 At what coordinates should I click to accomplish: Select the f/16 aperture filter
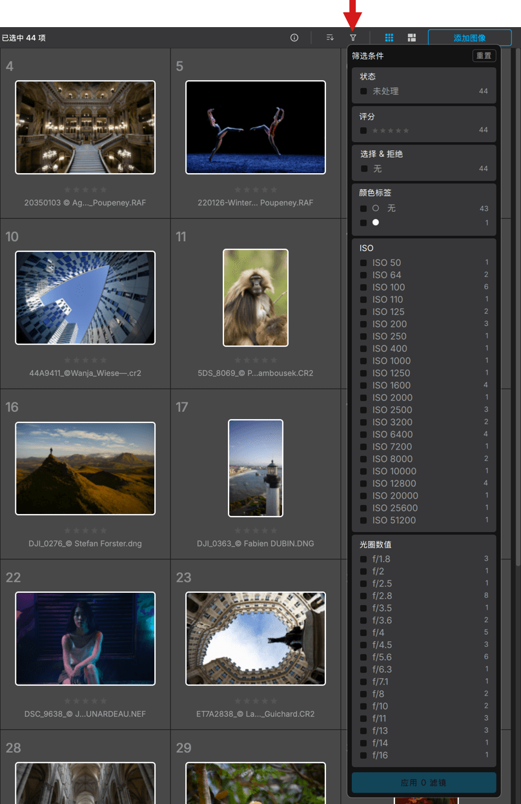point(363,756)
